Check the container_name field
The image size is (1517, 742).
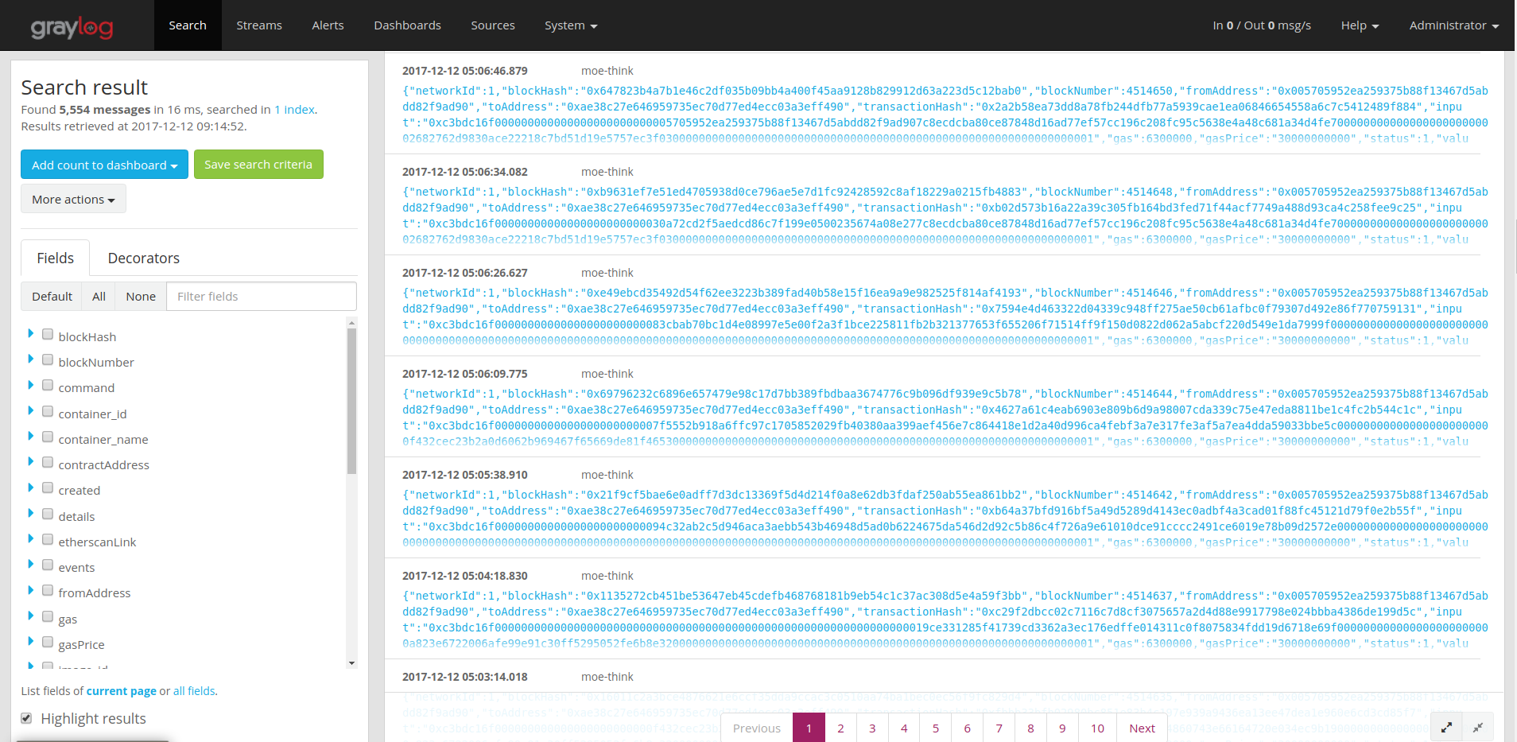coord(48,437)
